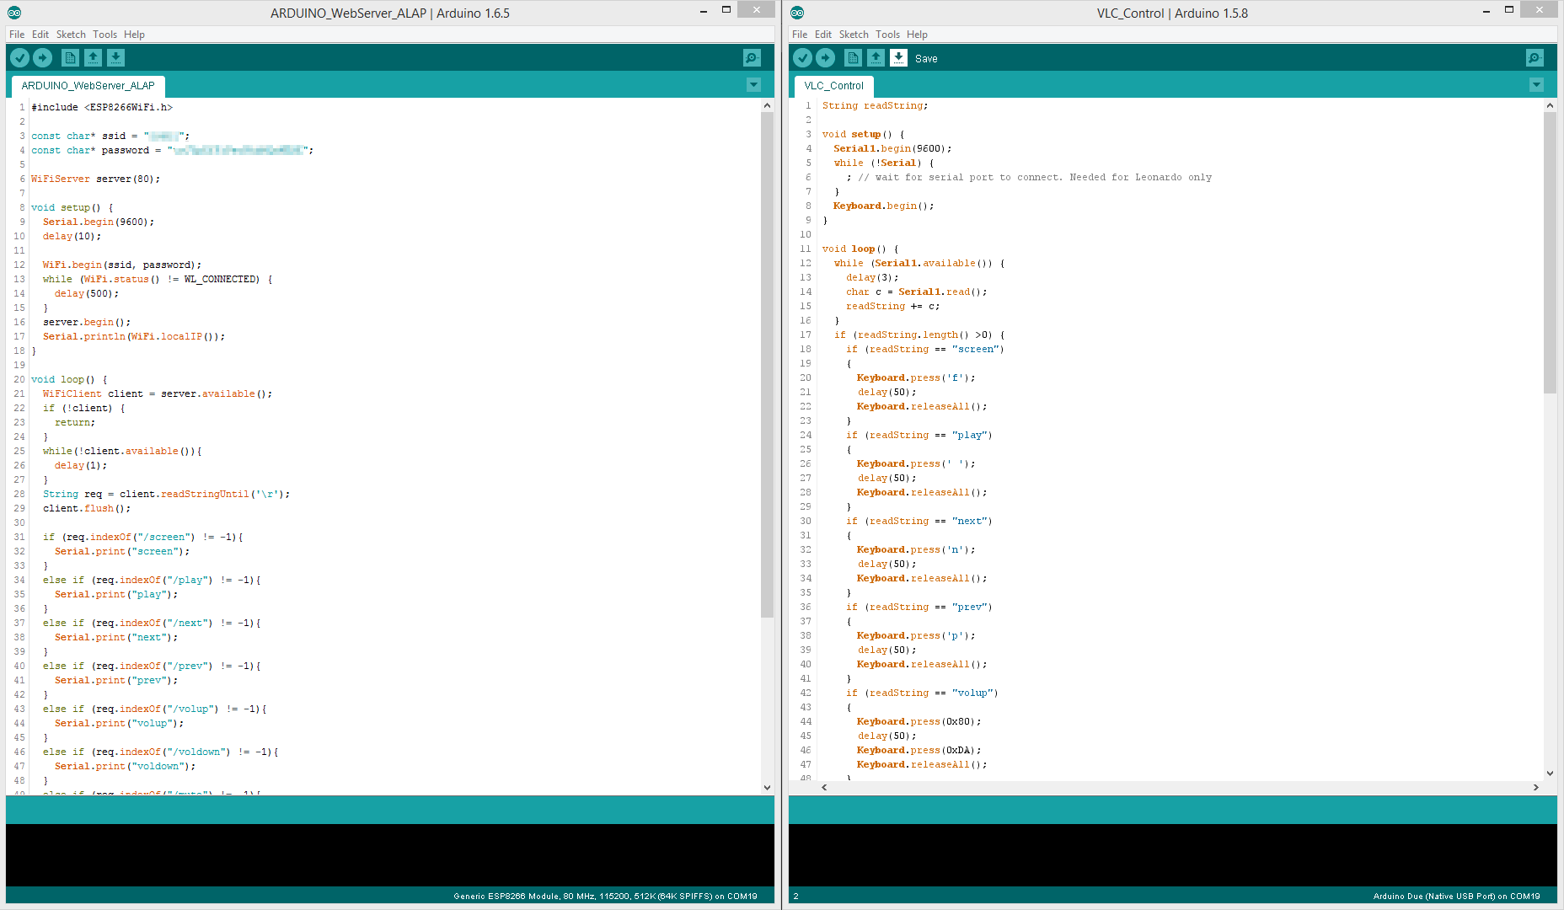The image size is (1564, 910).
Task: Click Verify button in ARDUINO_WebServer_ALAP window
Action: pos(19,57)
